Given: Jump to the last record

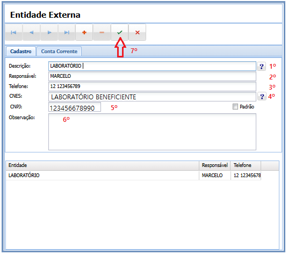Looking at the screenshot, I should click(67, 32).
